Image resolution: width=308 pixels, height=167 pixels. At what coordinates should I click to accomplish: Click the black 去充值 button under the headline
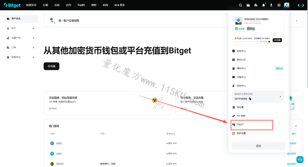tap(51, 66)
